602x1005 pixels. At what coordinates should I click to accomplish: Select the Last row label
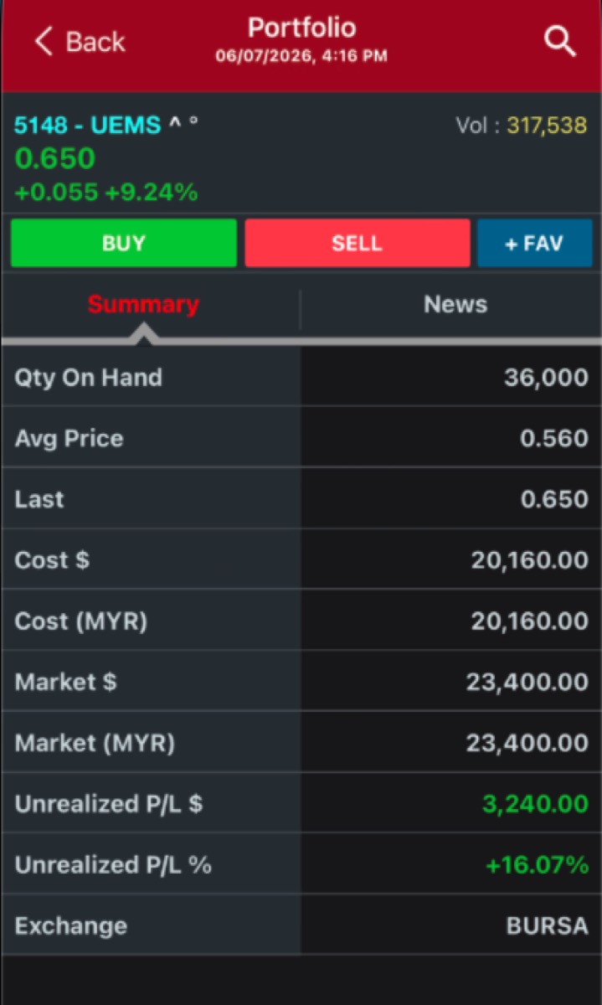click(x=39, y=499)
